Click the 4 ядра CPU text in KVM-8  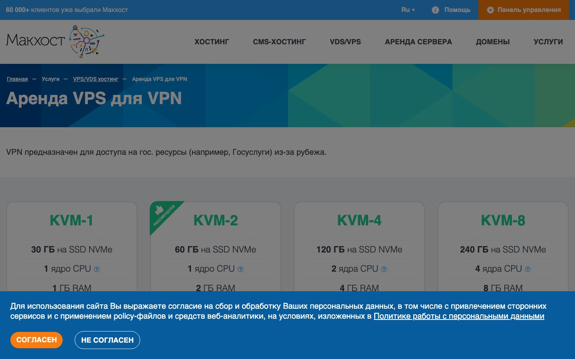pos(499,269)
